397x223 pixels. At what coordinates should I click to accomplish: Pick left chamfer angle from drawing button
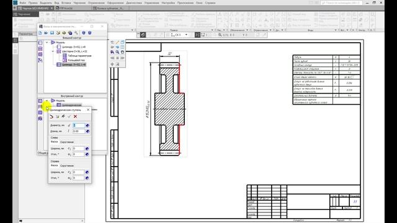(x=87, y=154)
